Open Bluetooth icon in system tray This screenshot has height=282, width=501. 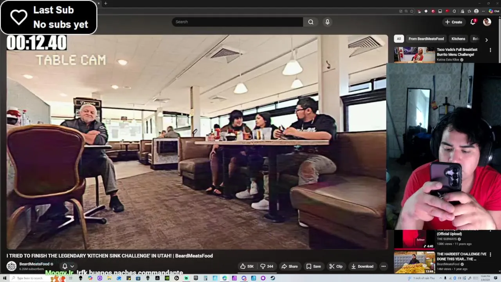[x=454, y=278]
